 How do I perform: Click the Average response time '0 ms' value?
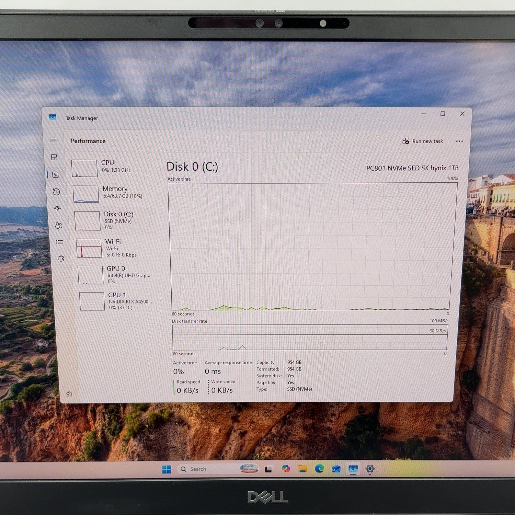point(213,371)
